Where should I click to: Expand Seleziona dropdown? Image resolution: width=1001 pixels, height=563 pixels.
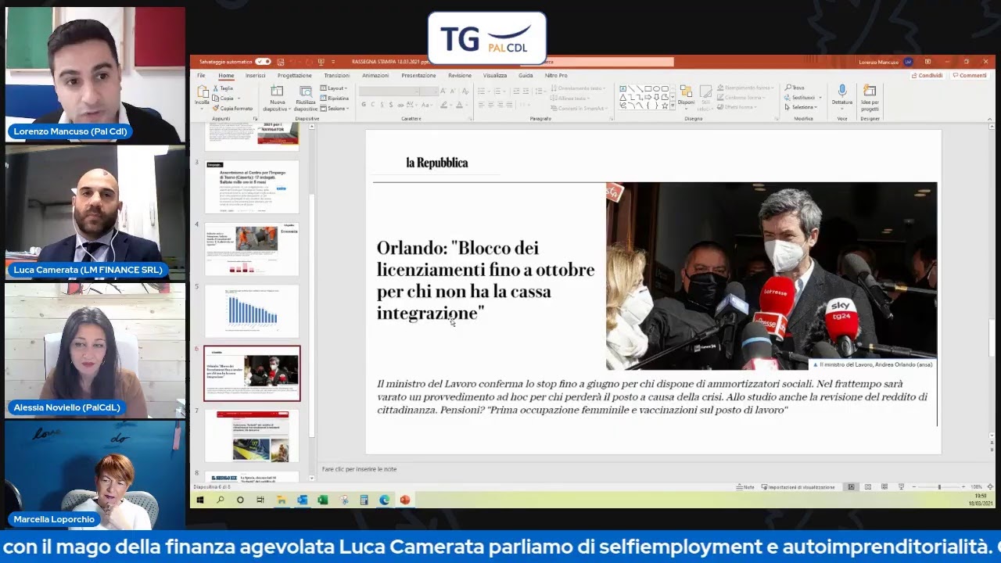coord(802,107)
